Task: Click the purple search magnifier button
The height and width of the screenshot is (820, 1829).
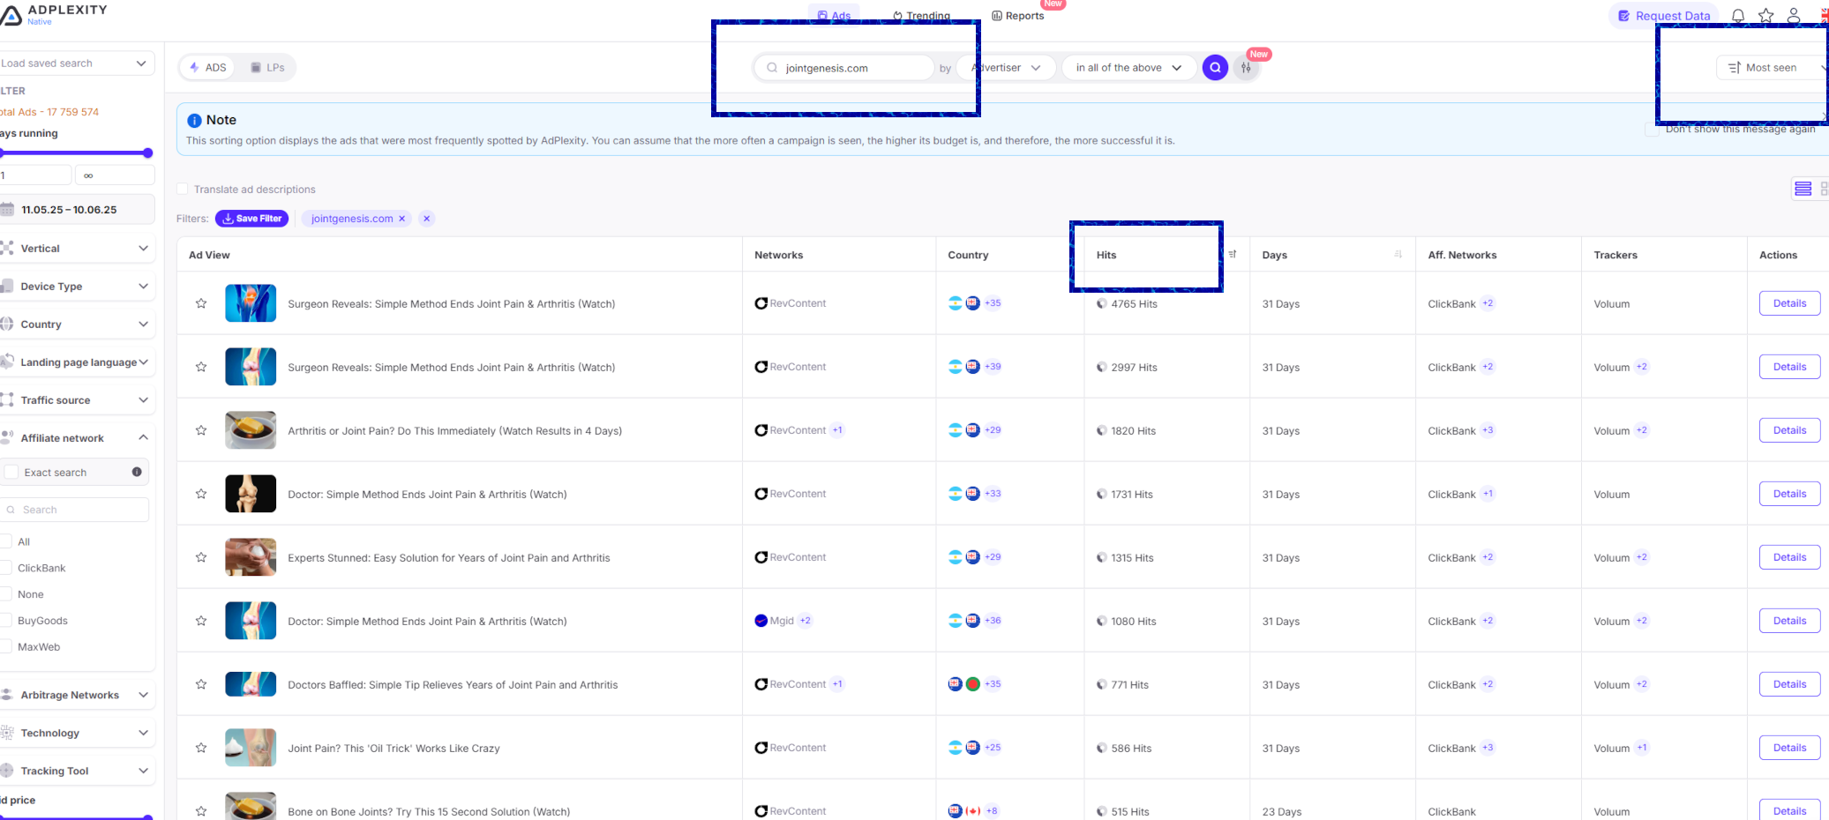Action: click(1215, 68)
